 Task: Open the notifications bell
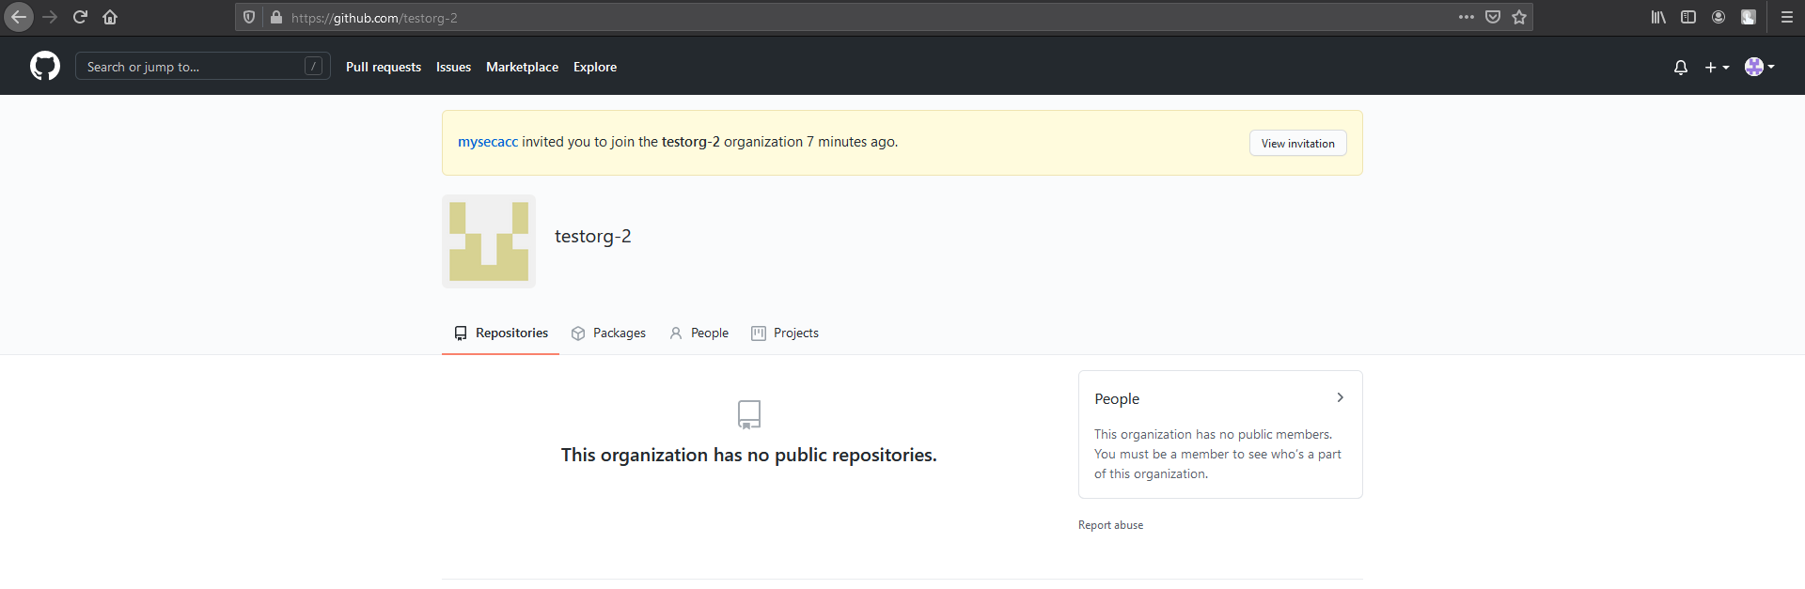1681,67
